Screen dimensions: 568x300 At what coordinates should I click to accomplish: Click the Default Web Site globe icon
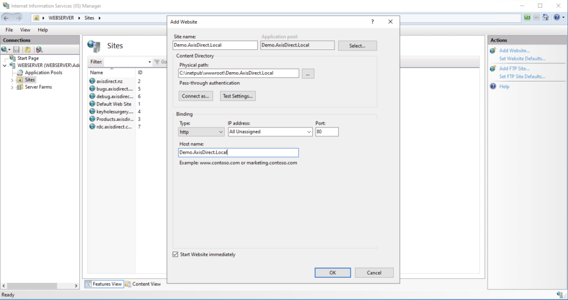(x=93, y=104)
